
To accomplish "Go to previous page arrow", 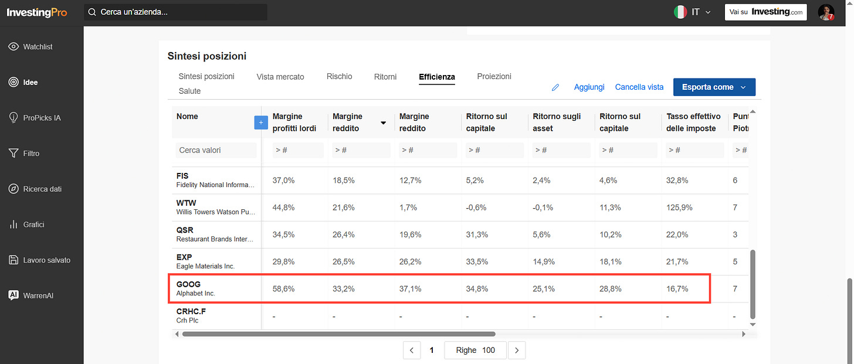I will coord(412,351).
